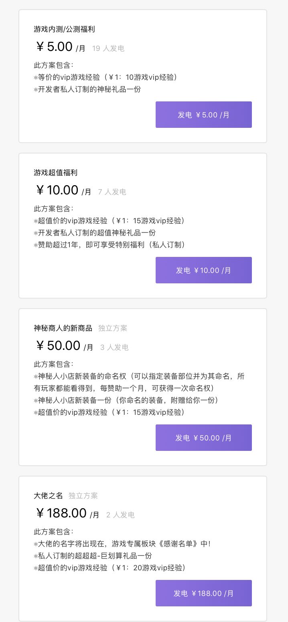Click 发电 ￥10.00/月 button
Image resolution: width=288 pixels, height=622 pixels.
click(204, 270)
